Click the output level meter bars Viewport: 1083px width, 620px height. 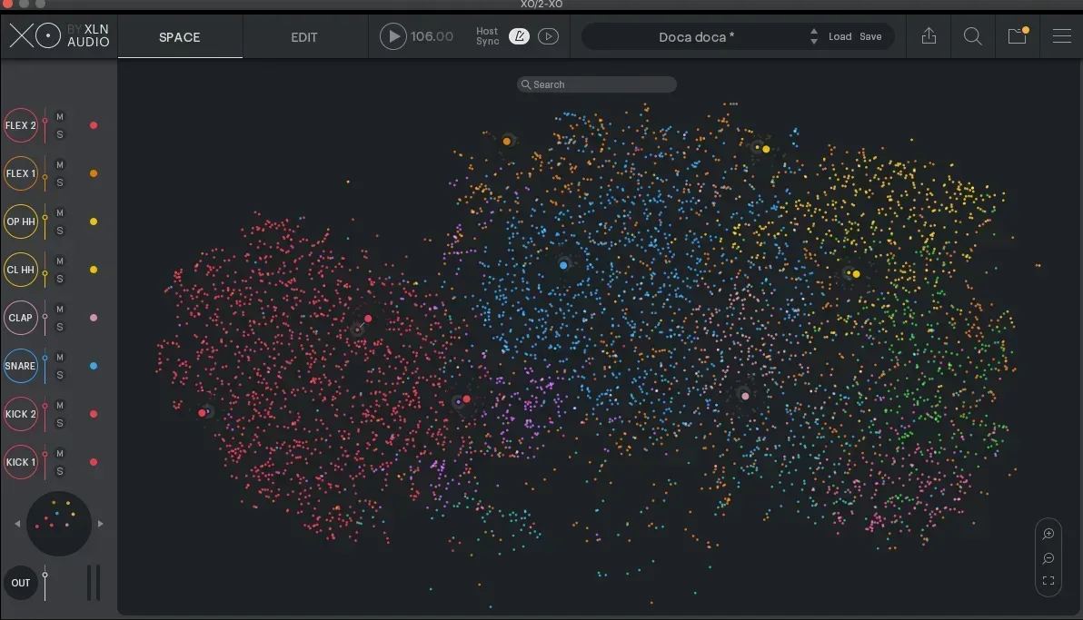[x=94, y=583]
